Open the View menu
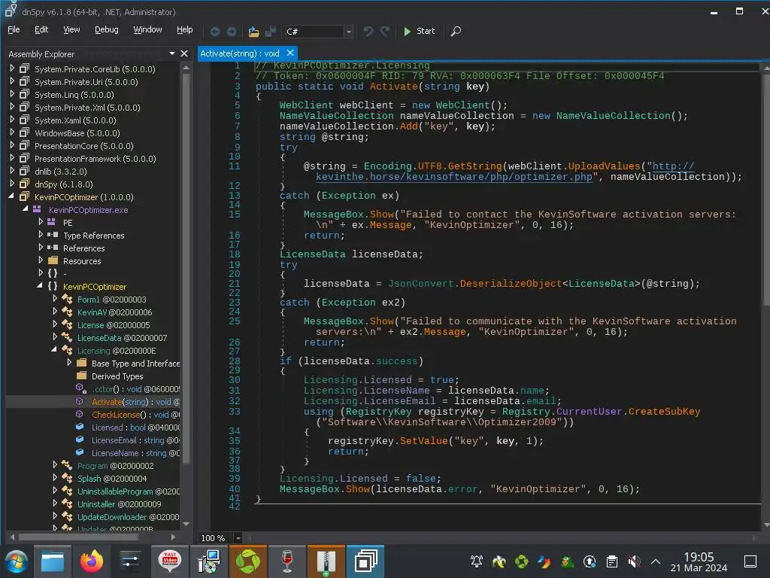Screen dimensions: 770x578 [71, 29]
